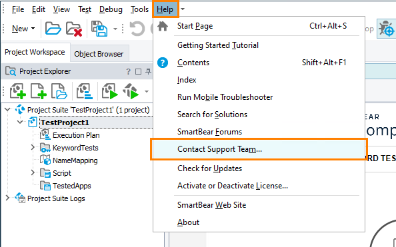Select Project Suite Logs label

tap(56, 198)
